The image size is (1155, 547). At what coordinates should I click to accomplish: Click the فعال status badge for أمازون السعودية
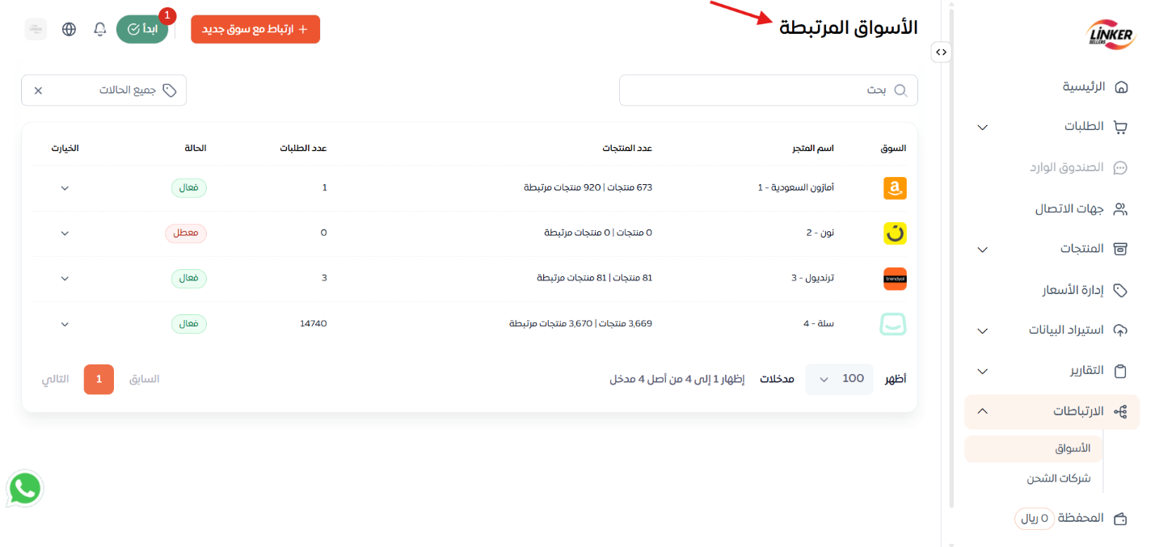pos(189,188)
